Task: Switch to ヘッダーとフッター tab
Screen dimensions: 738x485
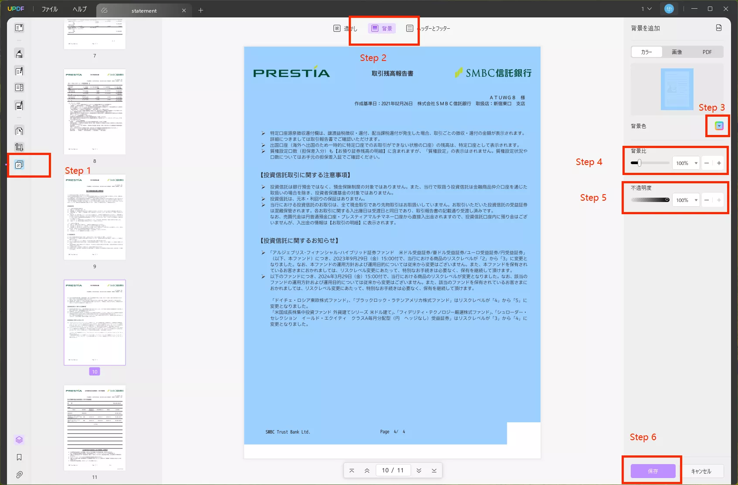Action: tap(428, 28)
